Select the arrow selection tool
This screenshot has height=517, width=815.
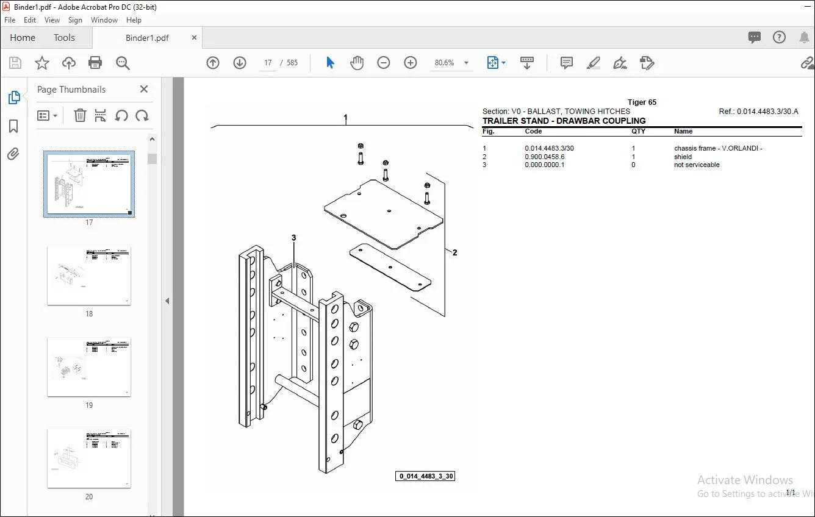click(x=330, y=63)
